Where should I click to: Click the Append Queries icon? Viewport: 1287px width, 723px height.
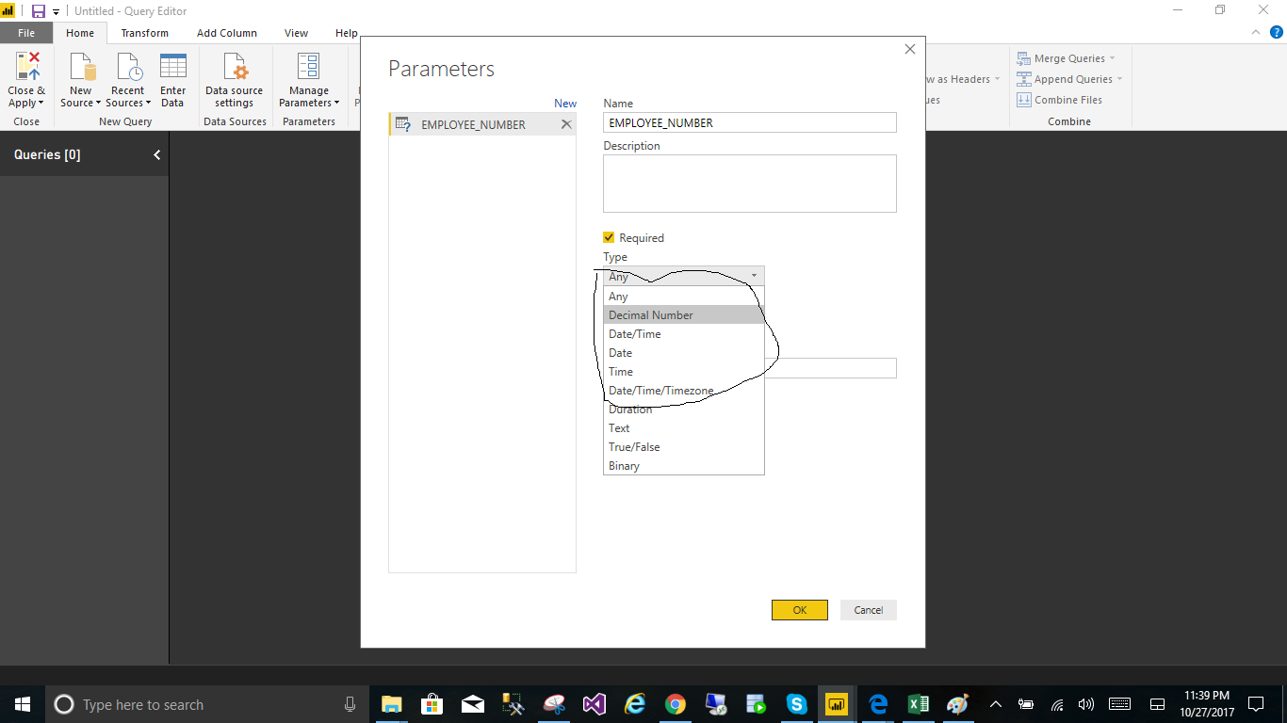coord(1023,79)
